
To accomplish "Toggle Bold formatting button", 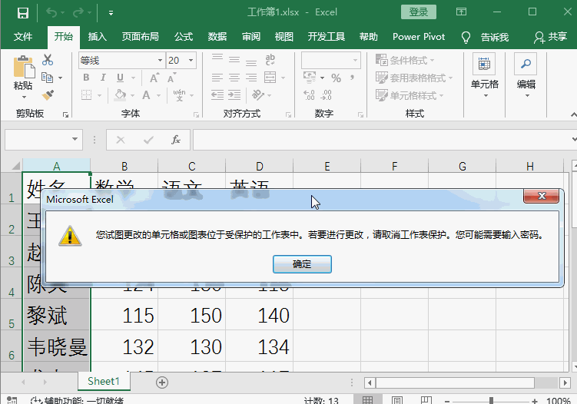I will pos(85,78).
